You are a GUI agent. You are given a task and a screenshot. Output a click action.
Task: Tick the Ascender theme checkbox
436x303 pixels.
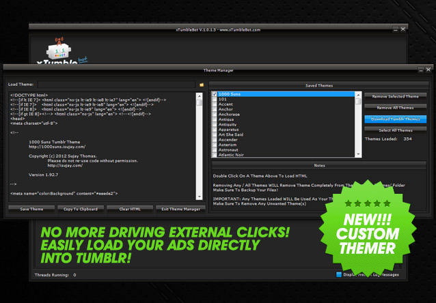pyautogui.click(x=215, y=139)
